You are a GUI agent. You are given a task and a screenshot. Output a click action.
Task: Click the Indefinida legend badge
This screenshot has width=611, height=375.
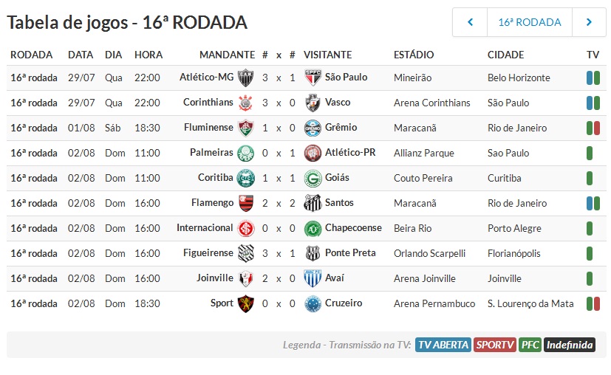(570, 345)
